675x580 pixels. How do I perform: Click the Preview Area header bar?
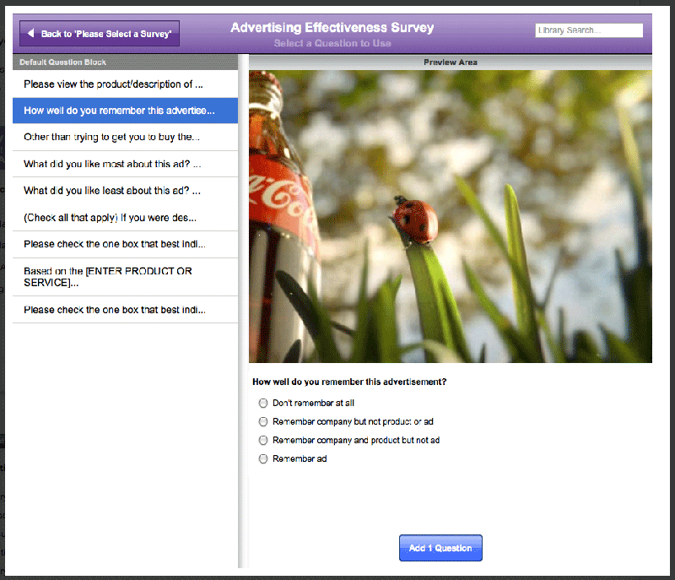point(451,62)
